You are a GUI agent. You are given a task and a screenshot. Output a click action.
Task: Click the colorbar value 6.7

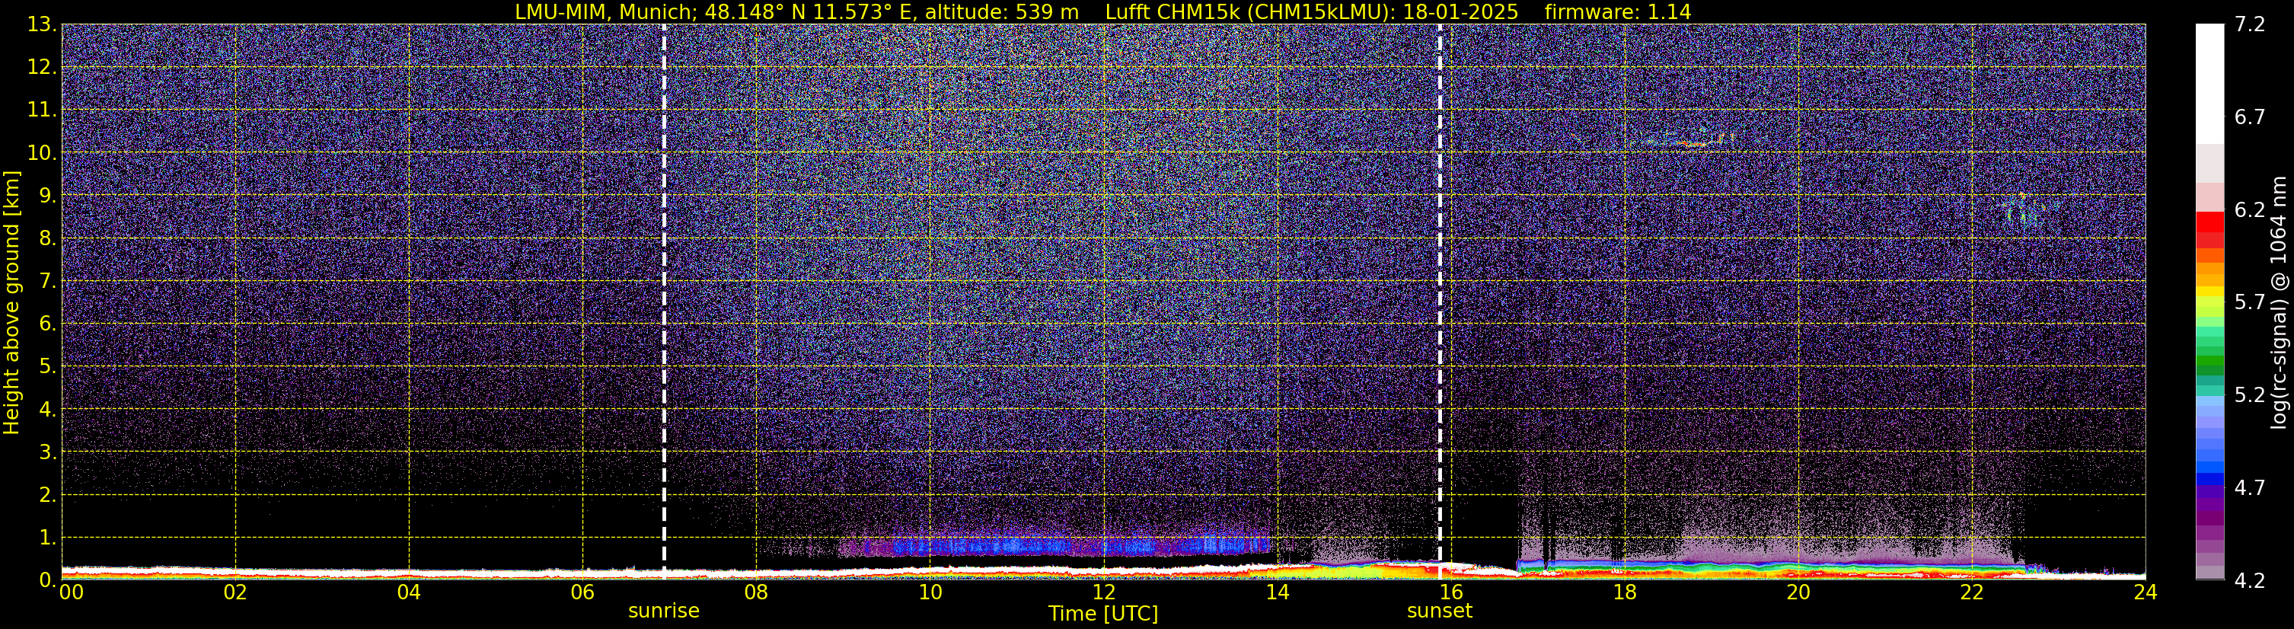click(x=2250, y=117)
